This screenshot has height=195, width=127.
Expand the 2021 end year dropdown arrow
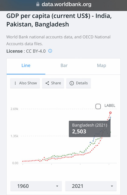tap(112, 186)
